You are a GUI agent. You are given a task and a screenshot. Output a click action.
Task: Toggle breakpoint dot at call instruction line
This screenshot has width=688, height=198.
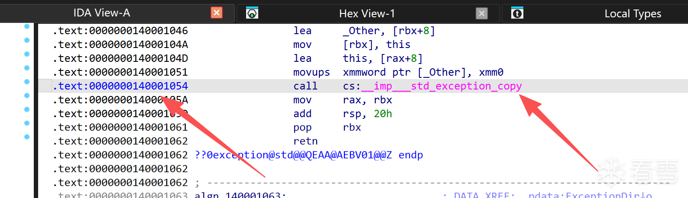(x=27, y=82)
